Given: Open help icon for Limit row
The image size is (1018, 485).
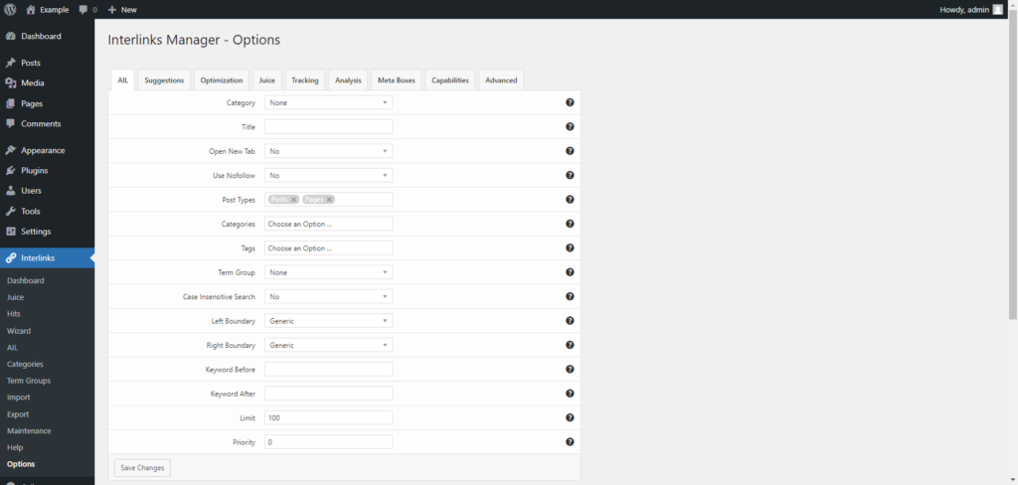Looking at the screenshot, I should tap(570, 417).
